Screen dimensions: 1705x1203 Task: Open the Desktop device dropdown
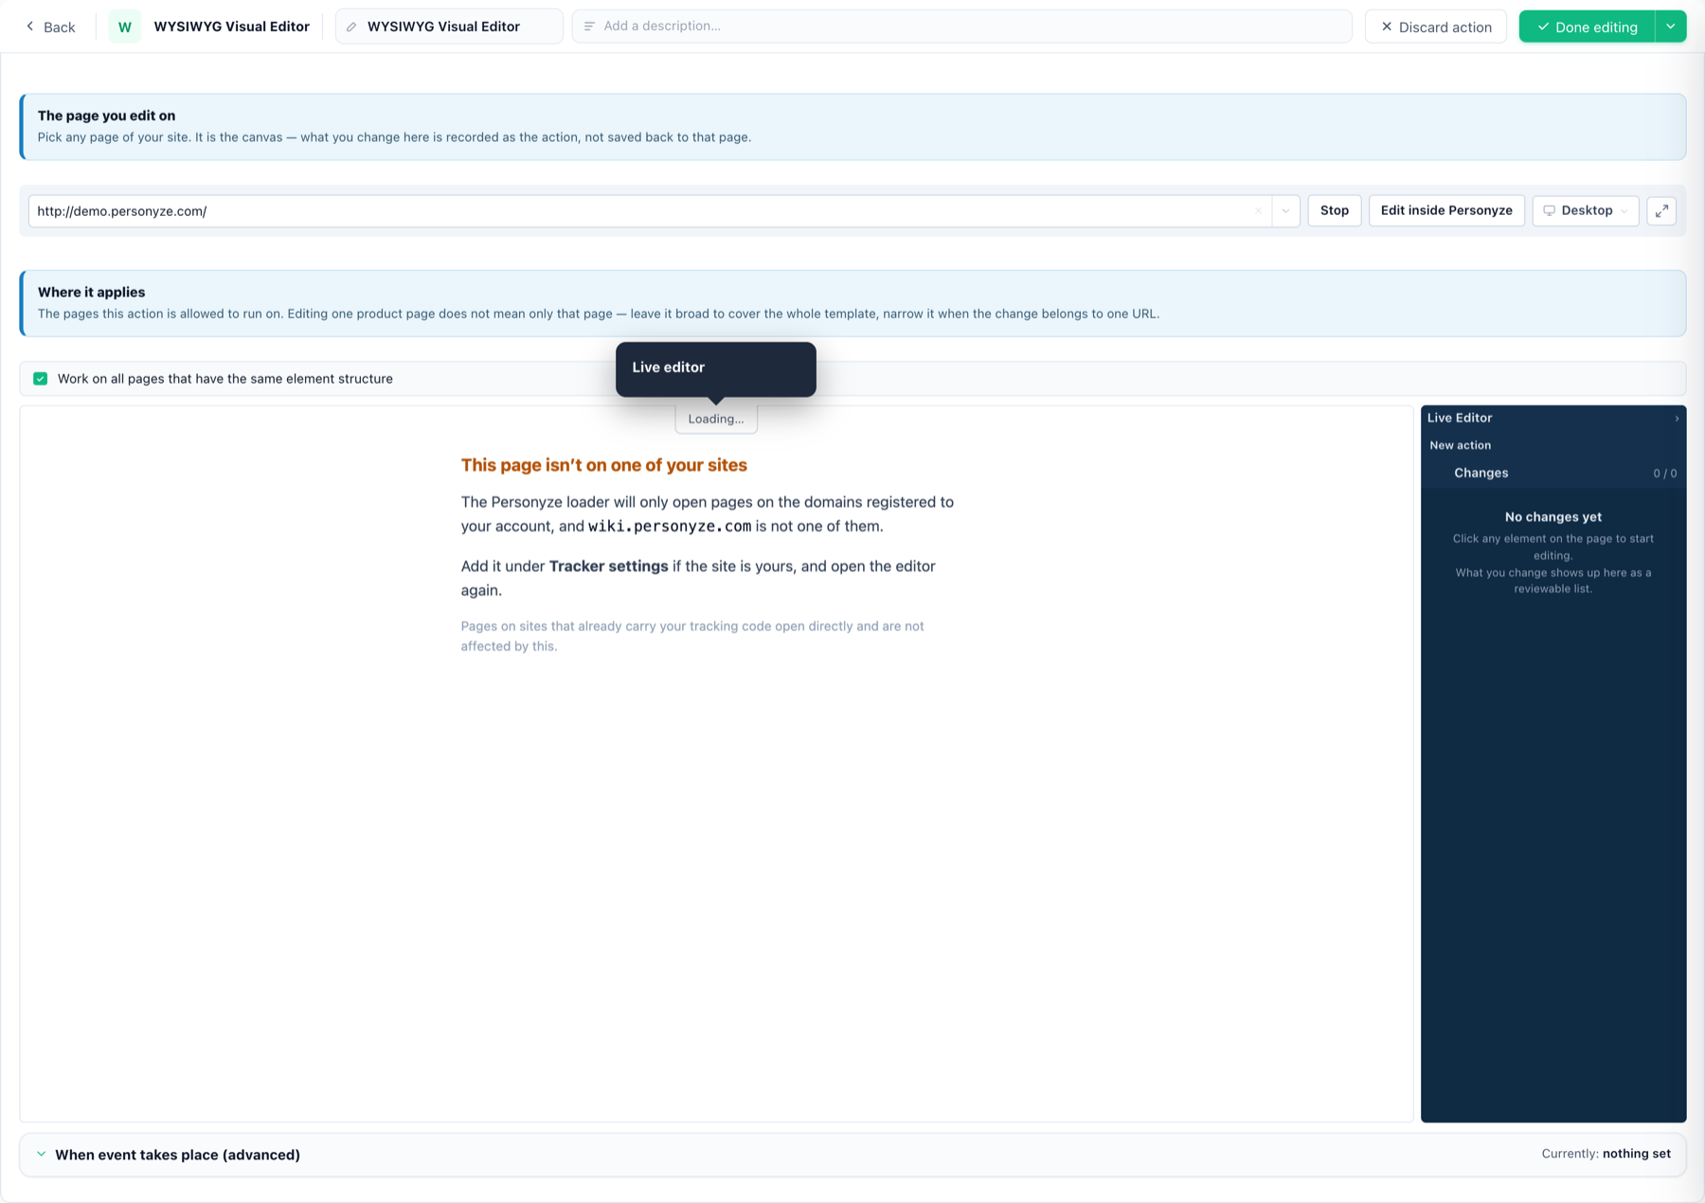click(x=1585, y=210)
